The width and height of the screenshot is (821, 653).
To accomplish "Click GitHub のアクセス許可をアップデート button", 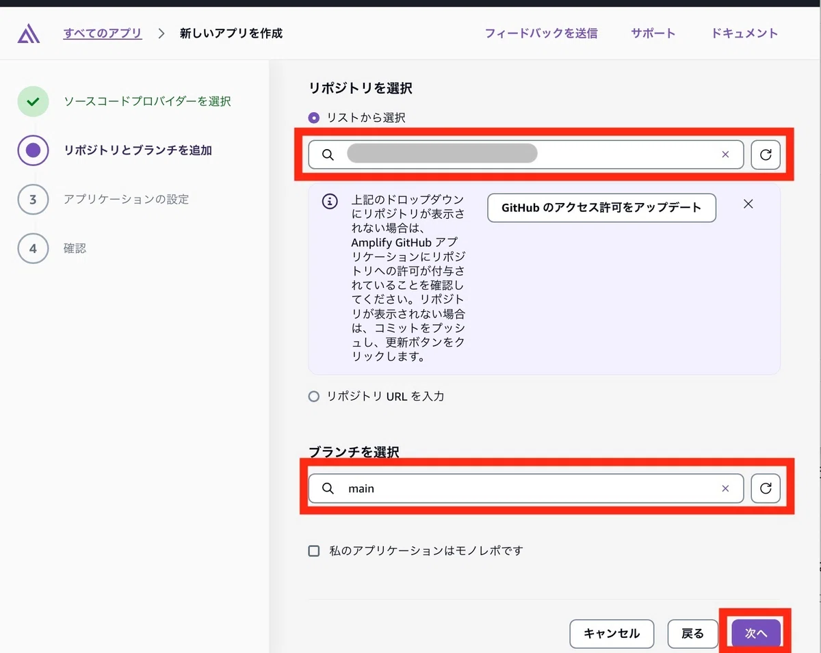I will (x=601, y=208).
